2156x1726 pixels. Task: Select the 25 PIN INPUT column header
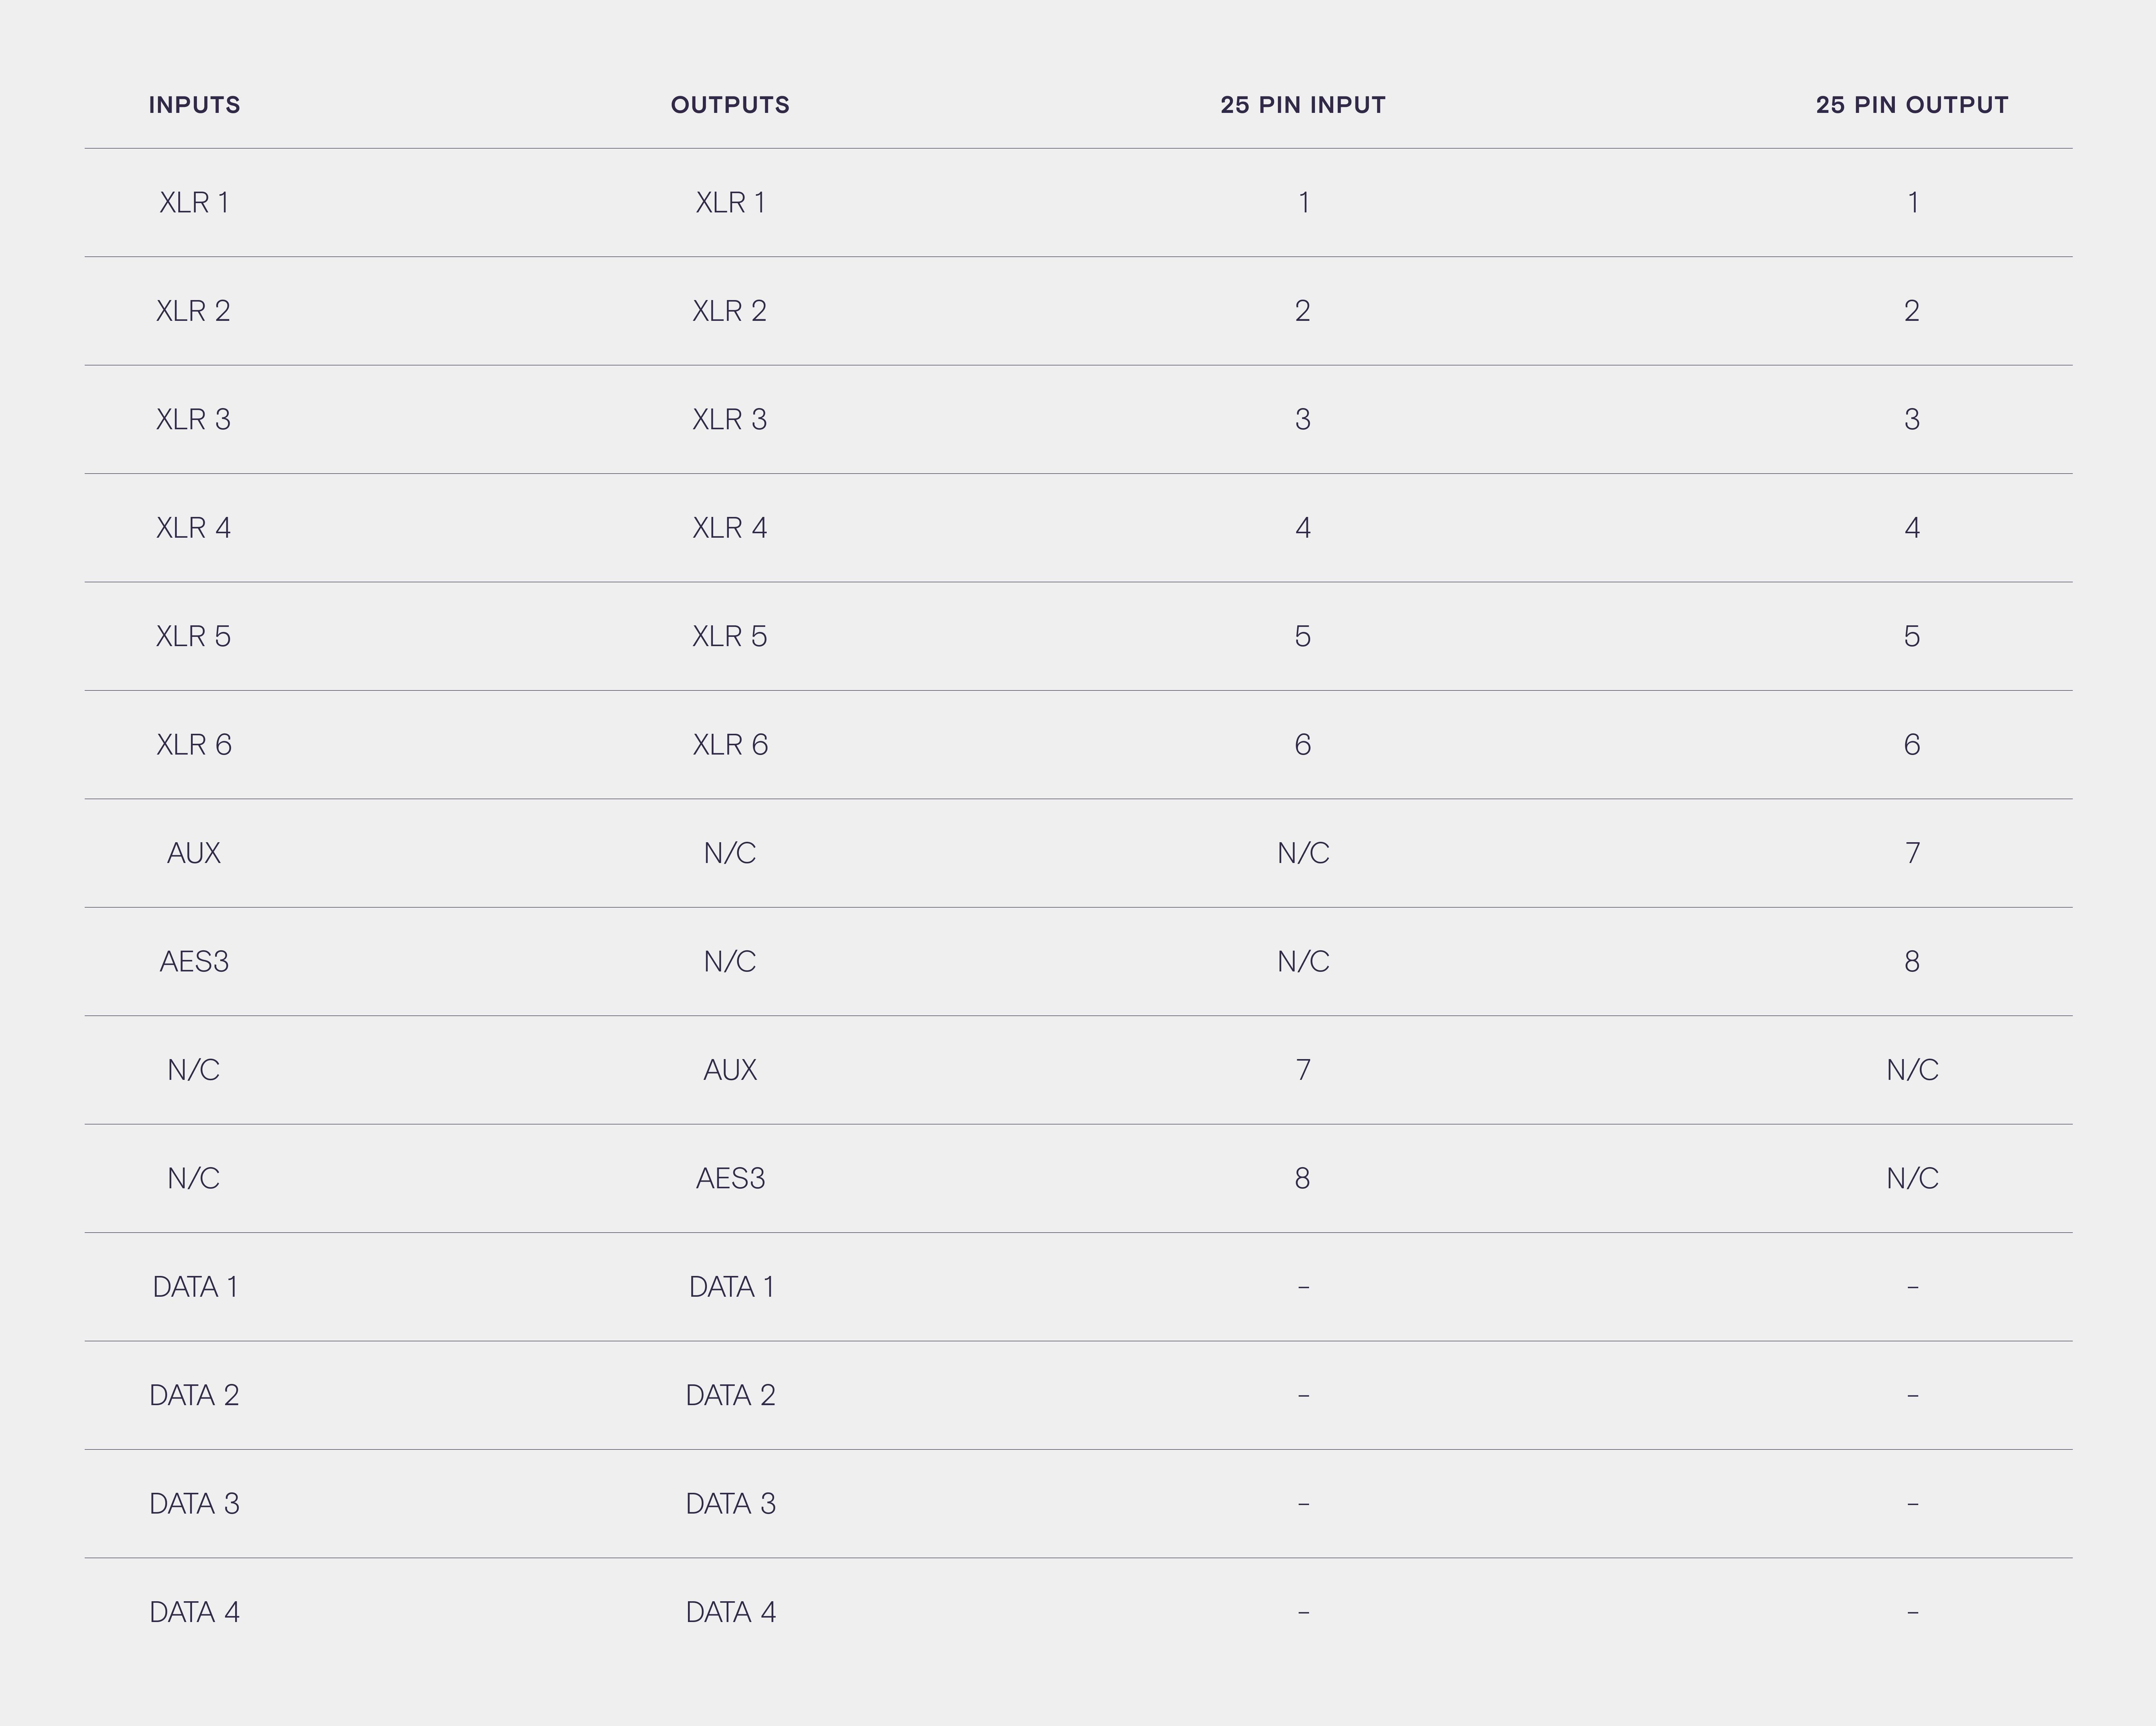pos(1302,105)
